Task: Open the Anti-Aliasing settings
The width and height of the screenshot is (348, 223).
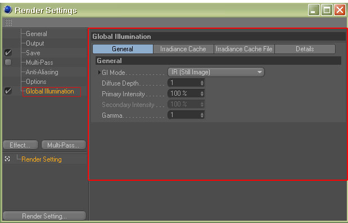Action: tap(42, 72)
